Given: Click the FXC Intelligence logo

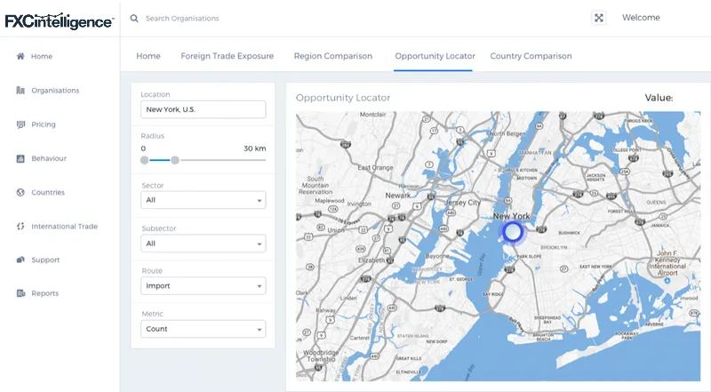Looking at the screenshot, I should click(x=59, y=20).
